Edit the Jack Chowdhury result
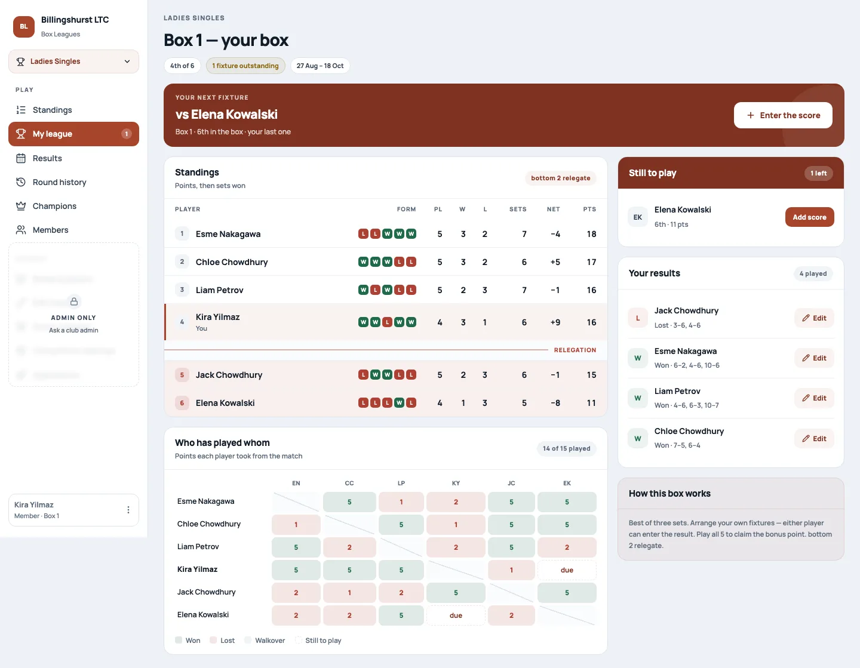This screenshot has height=668, width=860. point(814,318)
